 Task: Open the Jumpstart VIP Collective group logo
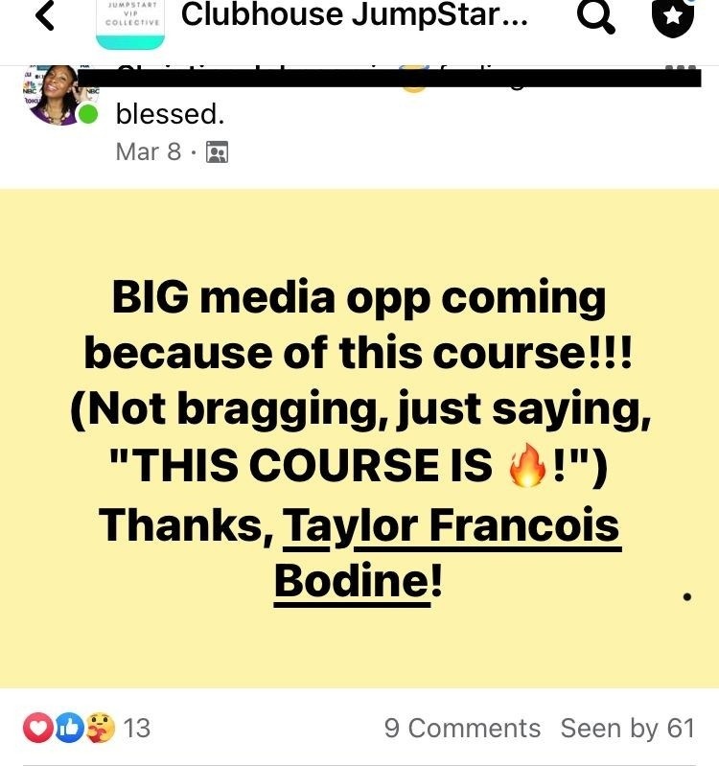pyautogui.click(x=130, y=23)
